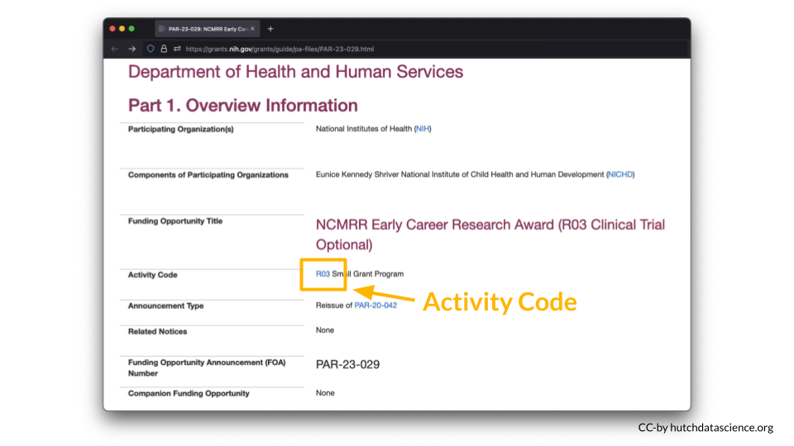The width and height of the screenshot is (794, 446).
Task: Click the red close window button
Action: click(x=112, y=29)
